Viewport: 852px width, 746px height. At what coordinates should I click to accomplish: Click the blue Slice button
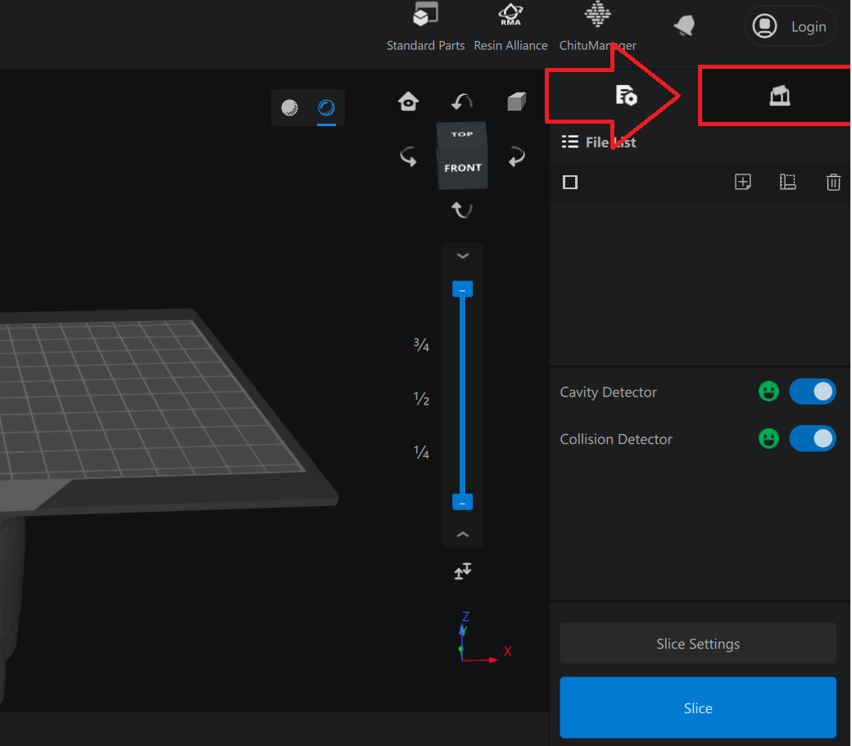[698, 708]
